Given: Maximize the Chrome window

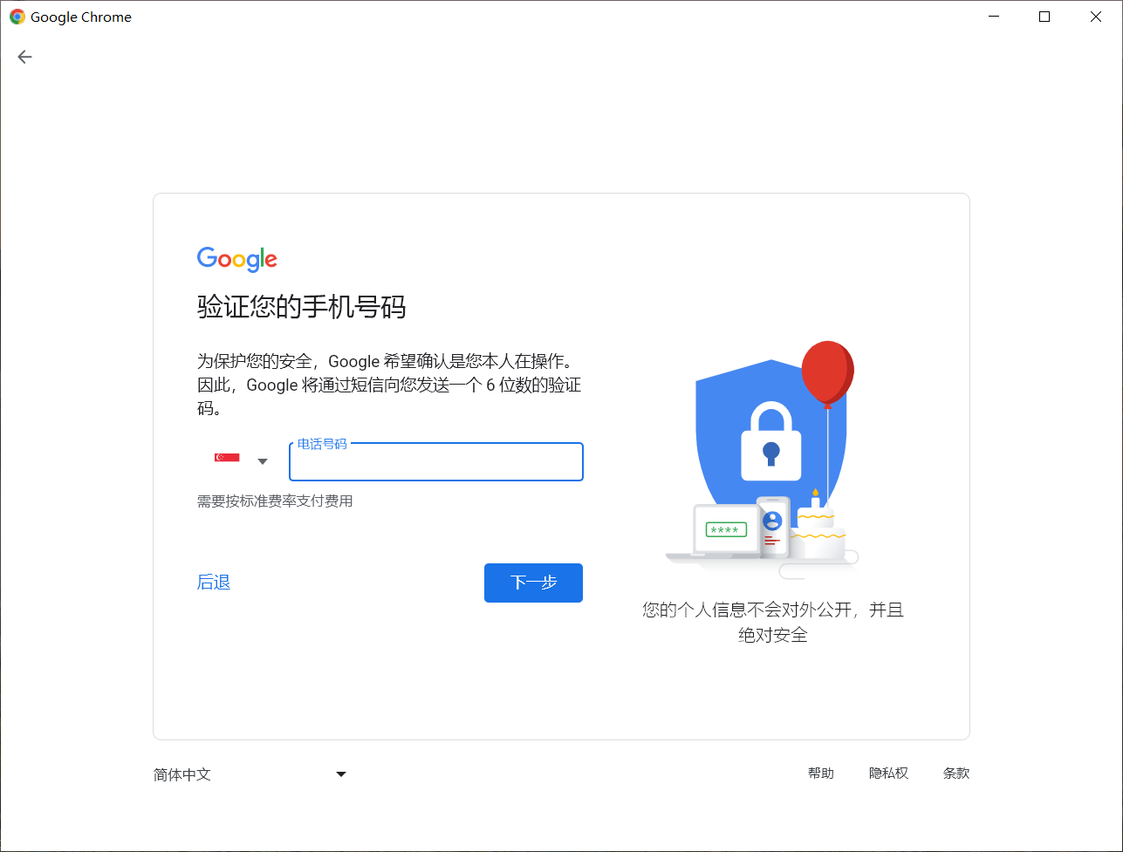Looking at the screenshot, I should pos(1044,17).
